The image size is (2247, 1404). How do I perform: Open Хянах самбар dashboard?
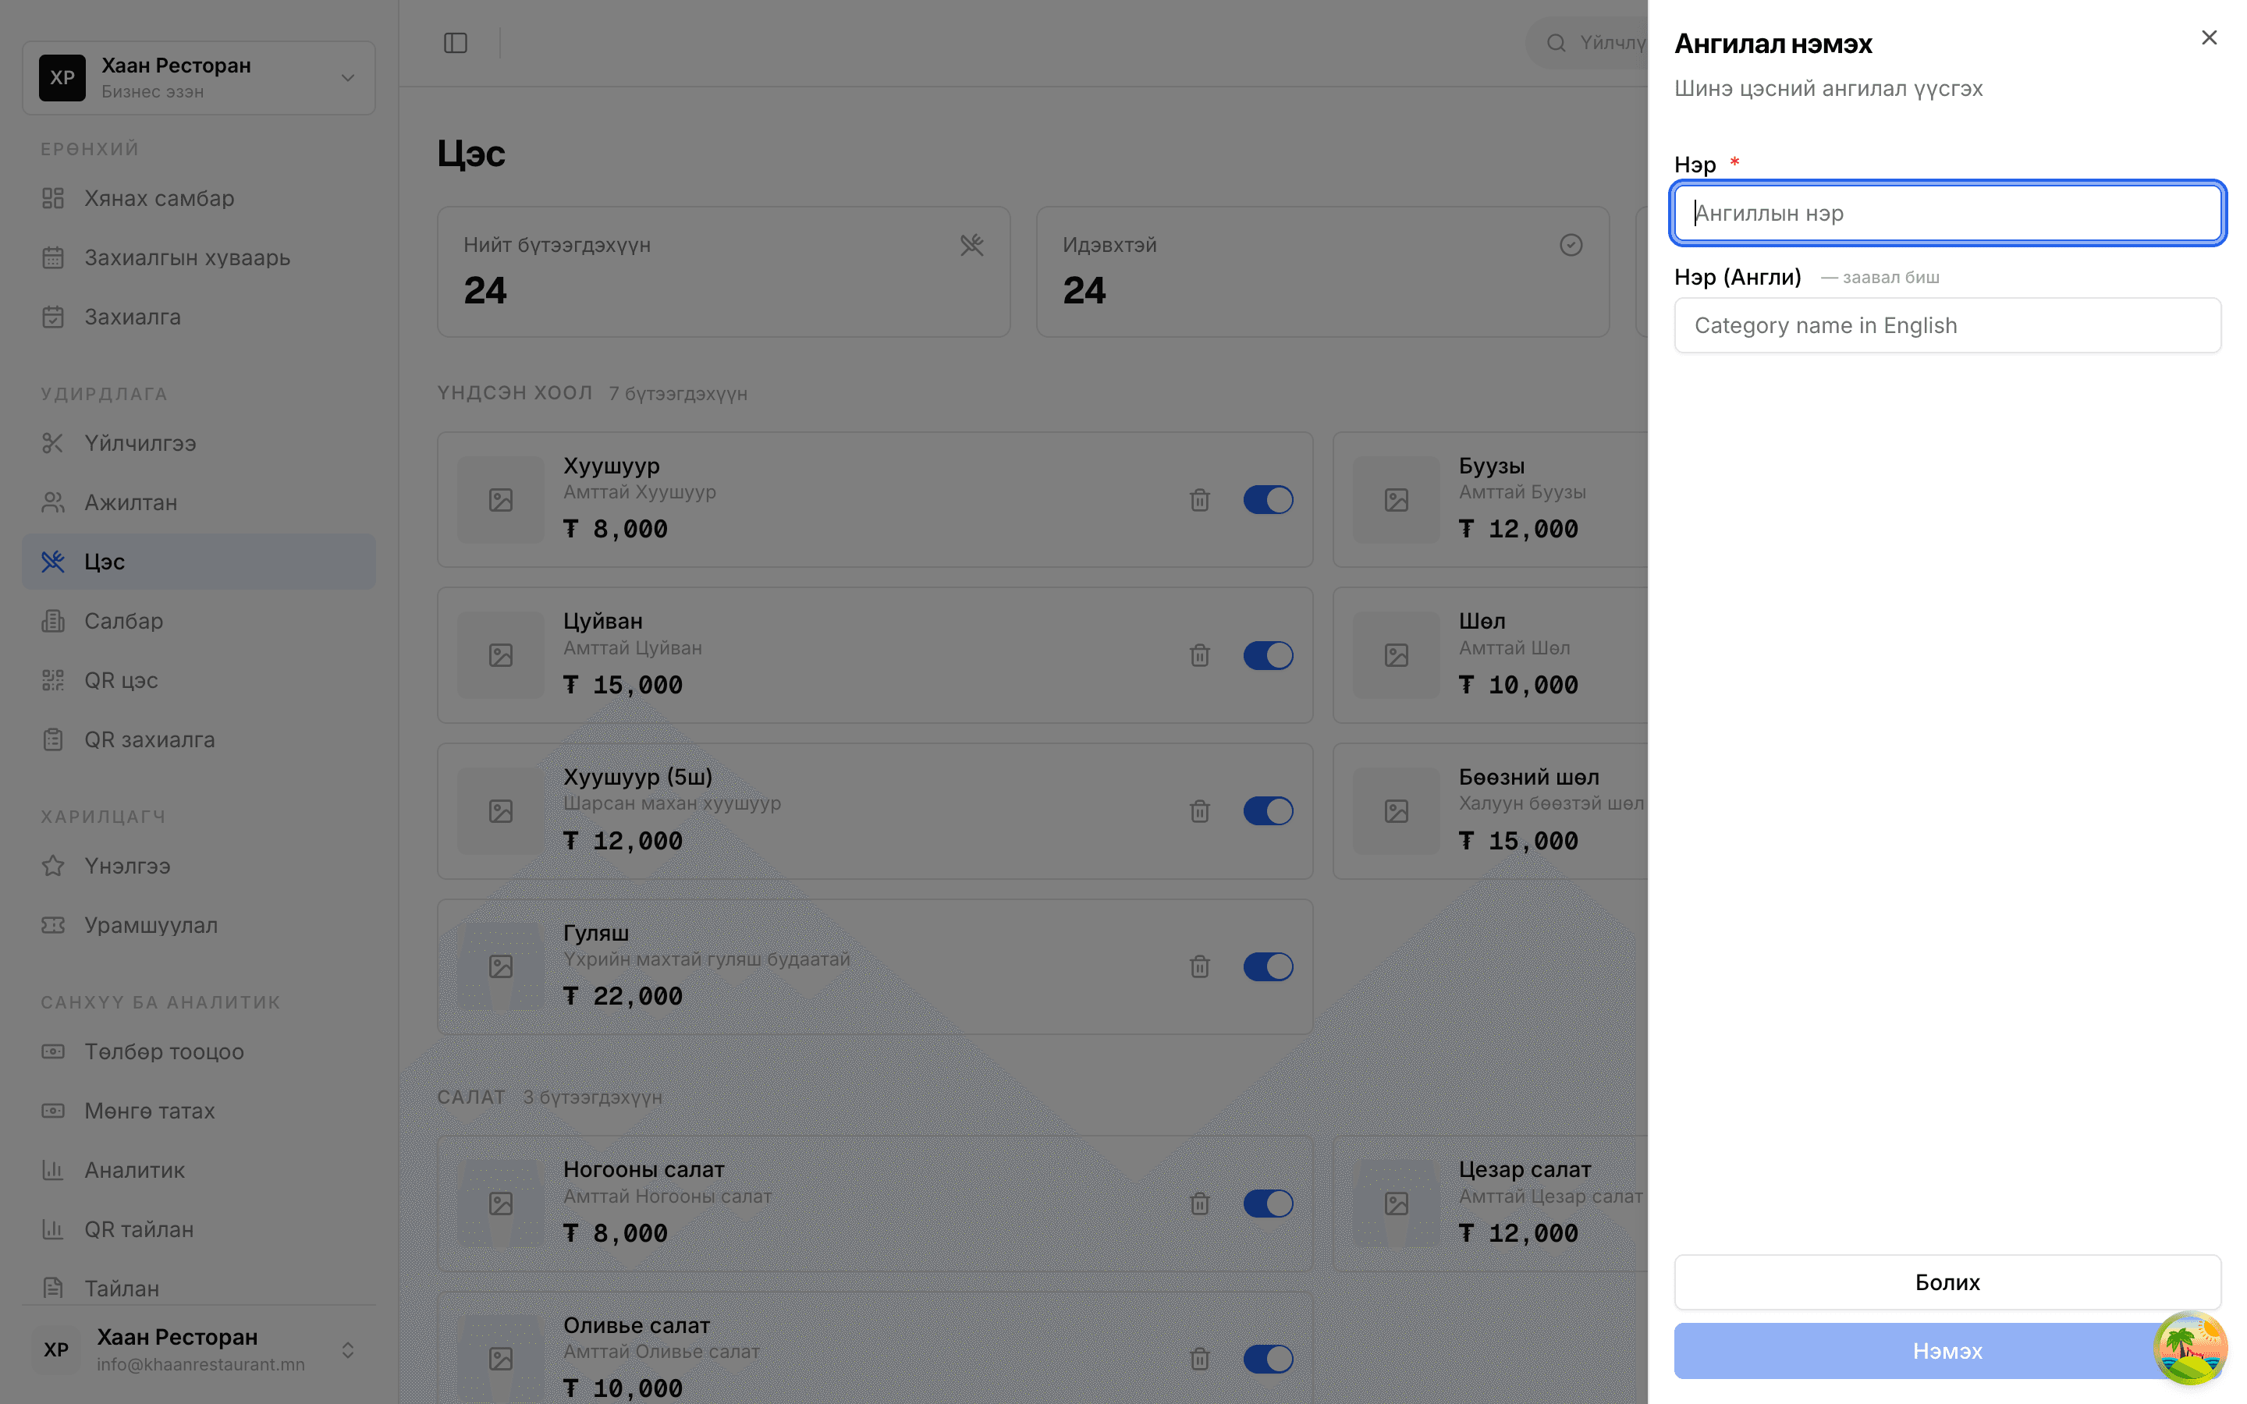pos(199,198)
